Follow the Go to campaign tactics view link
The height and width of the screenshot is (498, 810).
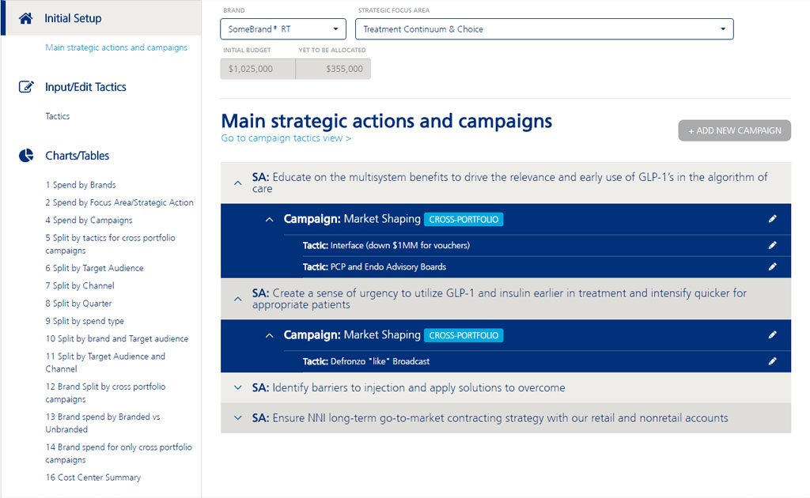(x=286, y=138)
